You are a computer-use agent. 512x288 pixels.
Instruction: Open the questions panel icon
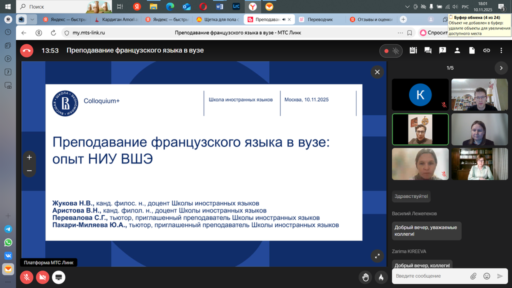coord(442,50)
